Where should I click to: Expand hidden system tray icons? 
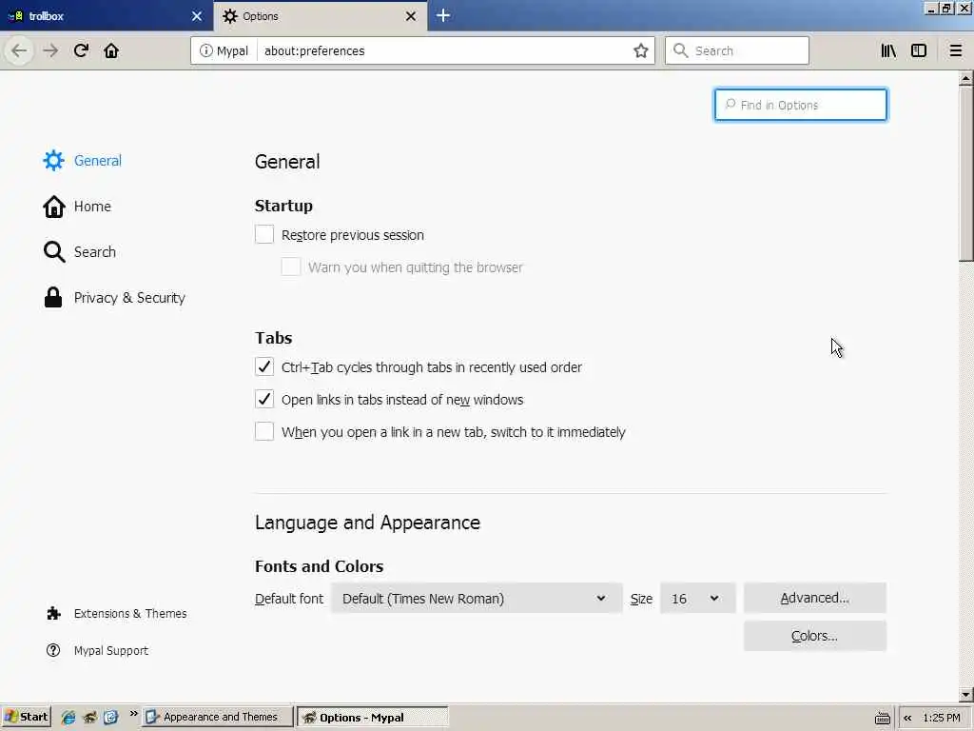point(907,718)
